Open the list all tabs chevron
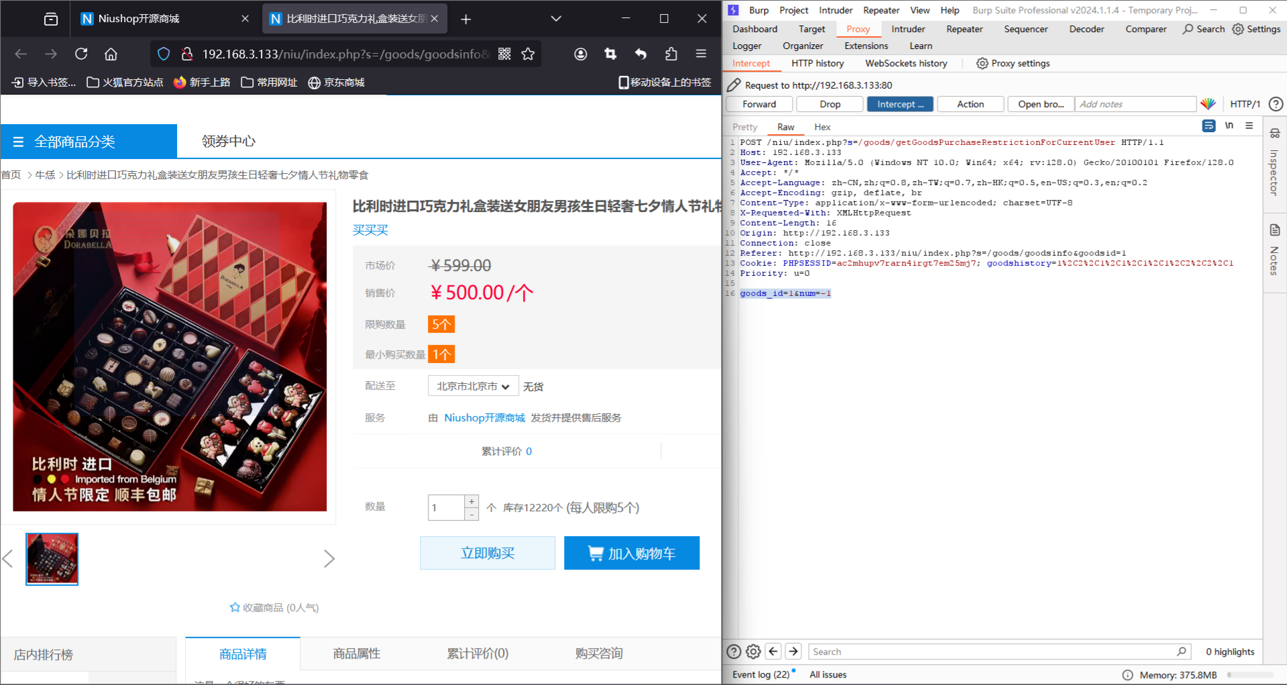Image resolution: width=1287 pixels, height=685 pixels. tap(556, 19)
